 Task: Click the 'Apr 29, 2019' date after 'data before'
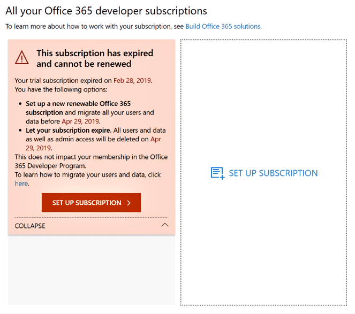pos(80,121)
